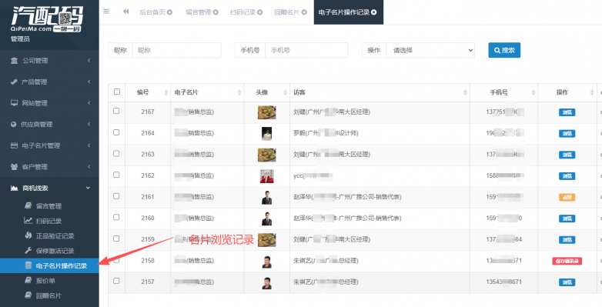Screen dimensions: 602x307
Task: Close the 留言管理 tab with its x icon
Action: coord(216,12)
